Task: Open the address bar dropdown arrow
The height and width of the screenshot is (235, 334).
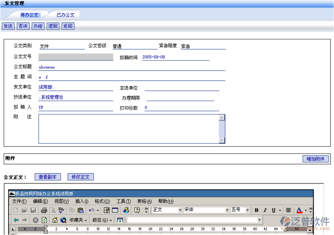Action: pyautogui.click(x=259, y=220)
